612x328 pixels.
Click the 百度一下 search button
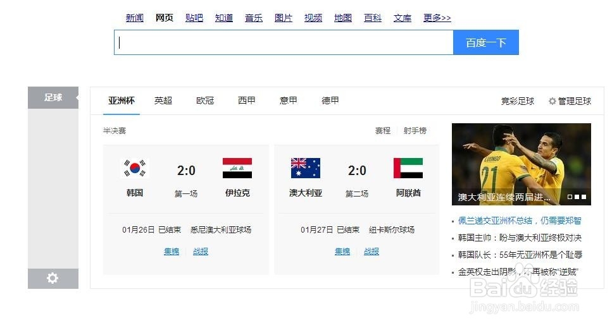(486, 42)
